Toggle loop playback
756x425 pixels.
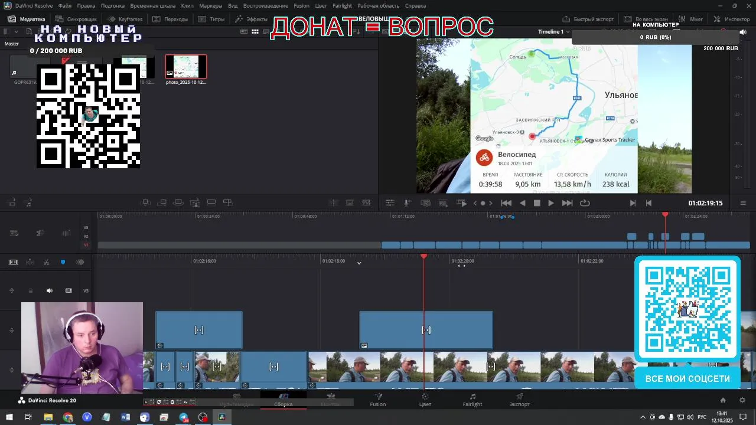click(585, 203)
